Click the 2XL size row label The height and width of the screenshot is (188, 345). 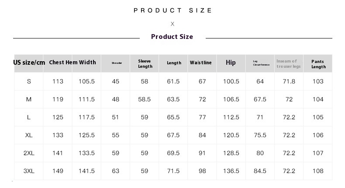[29, 153]
